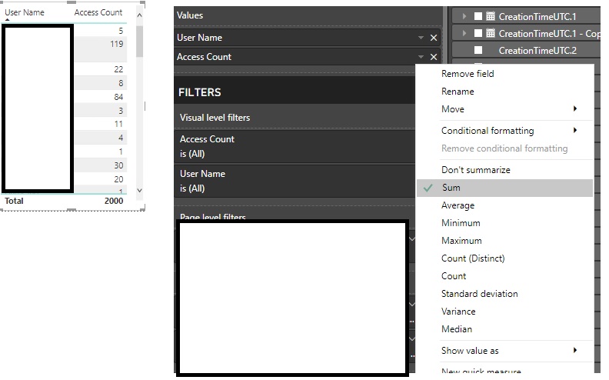Screen dimensions: 609x380
Task: Click the CreationTimeUTC.2 field name
Action: (537, 51)
